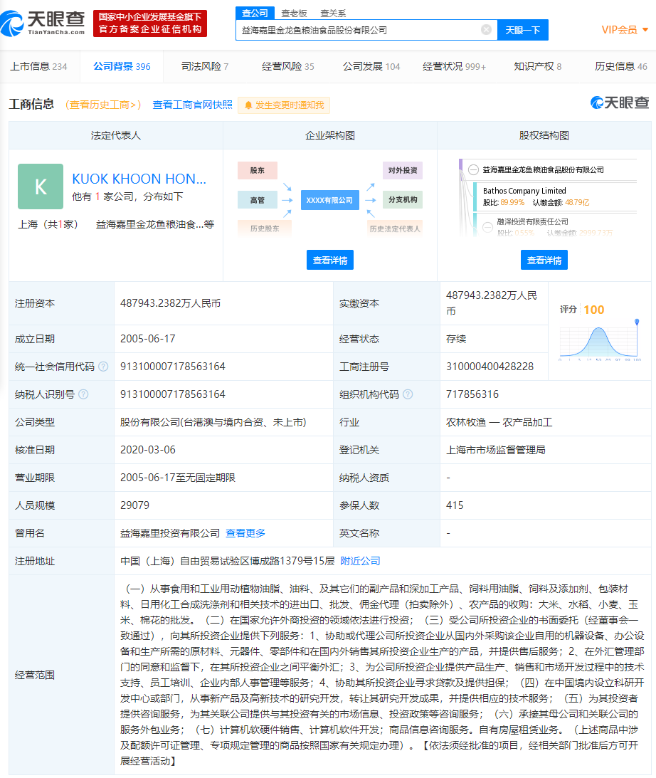Click the 工商注册号 value 310000400428228

click(x=490, y=367)
